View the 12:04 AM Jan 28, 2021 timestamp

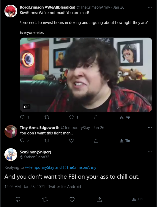[25, 186]
